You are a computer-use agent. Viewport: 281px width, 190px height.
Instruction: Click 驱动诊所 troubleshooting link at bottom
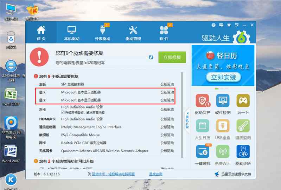[113, 174]
